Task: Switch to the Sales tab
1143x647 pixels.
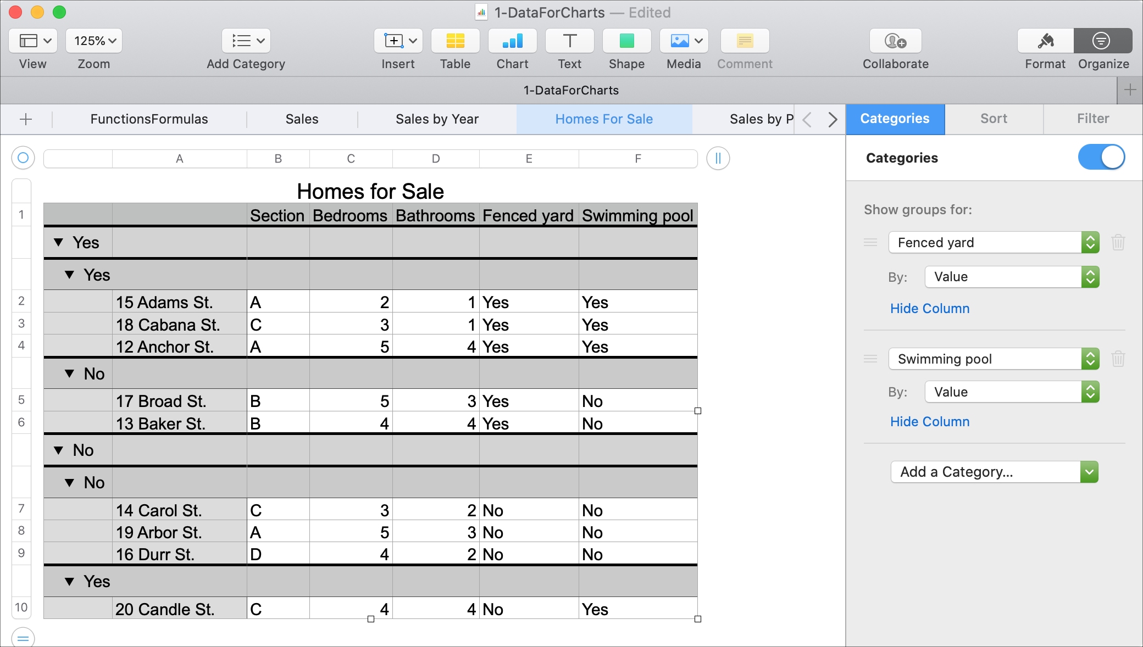Action: (x=301, y=119)
